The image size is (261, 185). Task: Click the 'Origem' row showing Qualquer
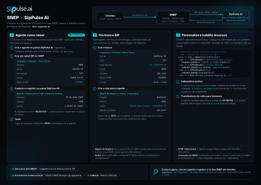coord(133,97)
